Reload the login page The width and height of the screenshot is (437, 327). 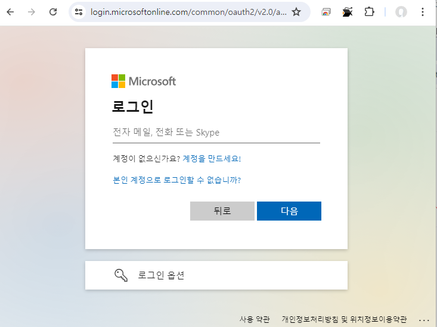point(53,12)
